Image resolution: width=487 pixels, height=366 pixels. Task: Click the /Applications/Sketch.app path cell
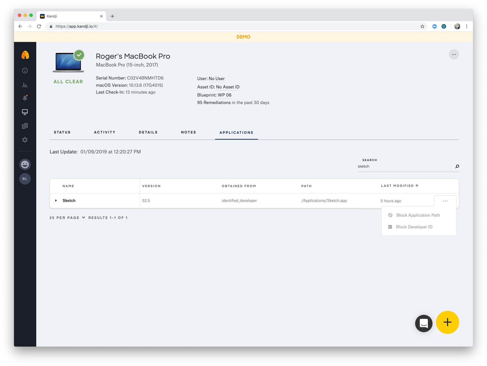pyautogui.click(x=324, y=200)
